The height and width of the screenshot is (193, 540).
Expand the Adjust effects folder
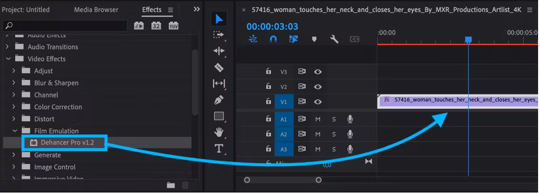[x=14, y=71]
